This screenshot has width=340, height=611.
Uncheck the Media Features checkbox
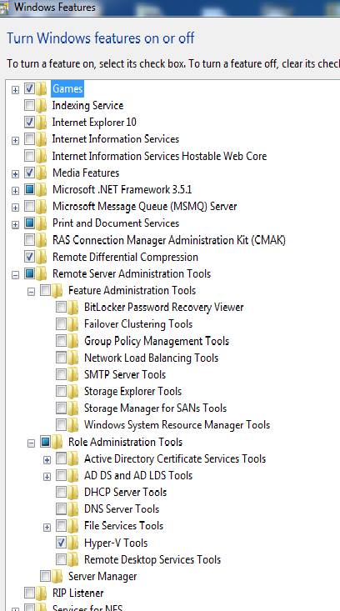[x=30, y=173]
